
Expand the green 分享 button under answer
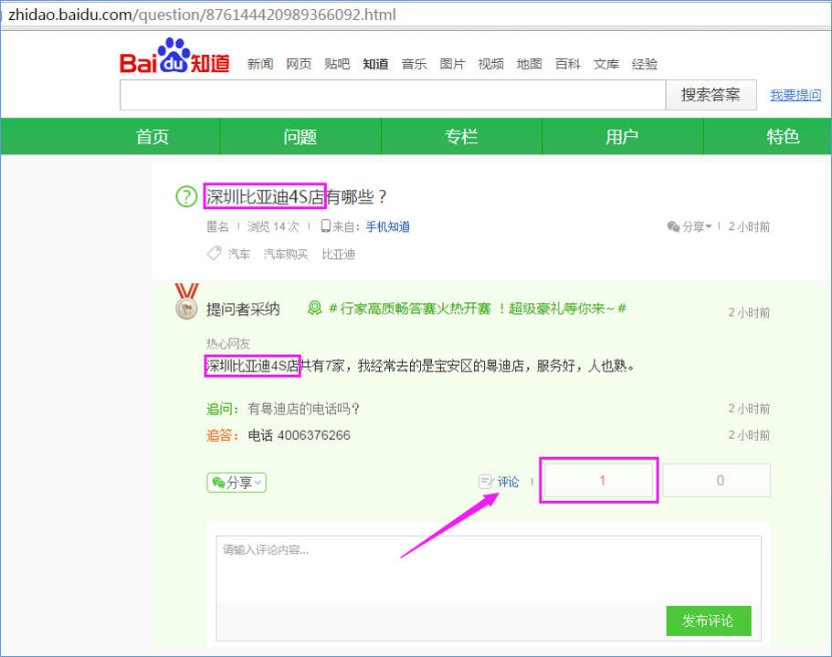(237, 483)
